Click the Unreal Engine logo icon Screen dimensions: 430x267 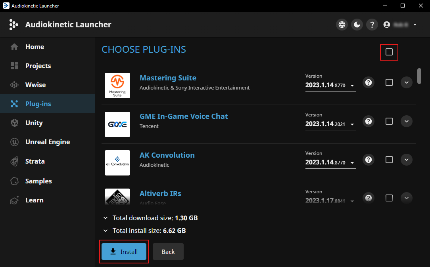click(x=14, y=142)
